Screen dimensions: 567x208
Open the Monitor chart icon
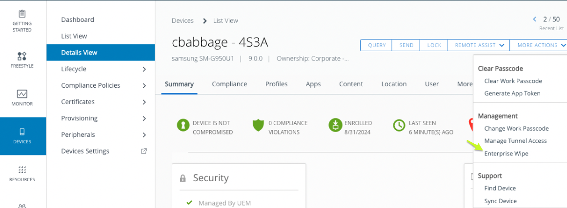point(22,94)
